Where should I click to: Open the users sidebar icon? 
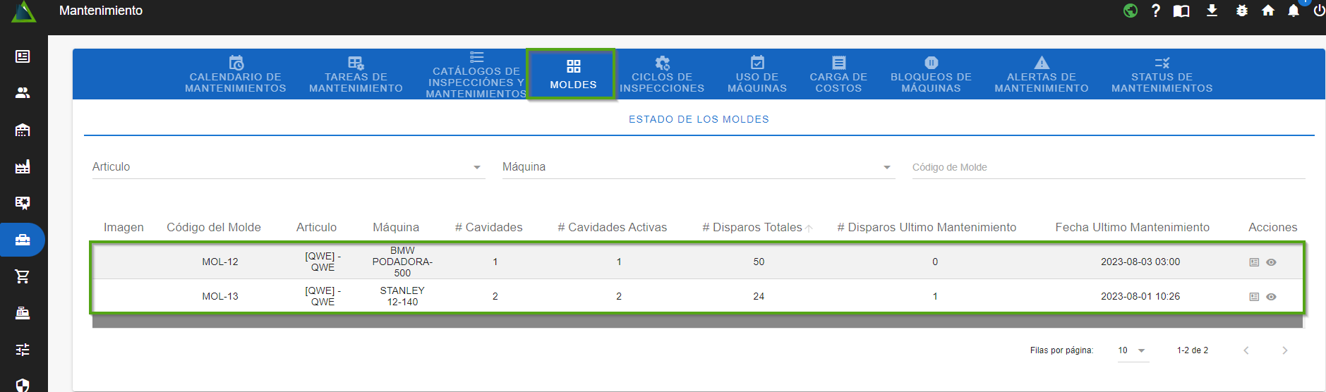click(23, 92)
